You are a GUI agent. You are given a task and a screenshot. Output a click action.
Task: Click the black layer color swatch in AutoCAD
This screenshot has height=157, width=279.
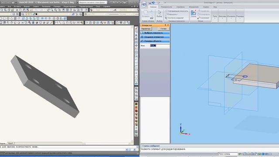point(37,14)
